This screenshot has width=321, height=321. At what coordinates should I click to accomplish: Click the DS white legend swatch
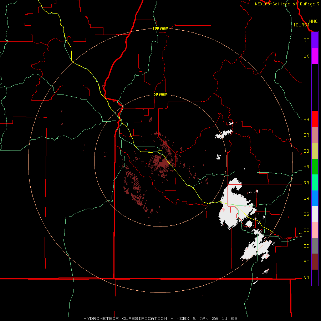click(x=315, y=214)
